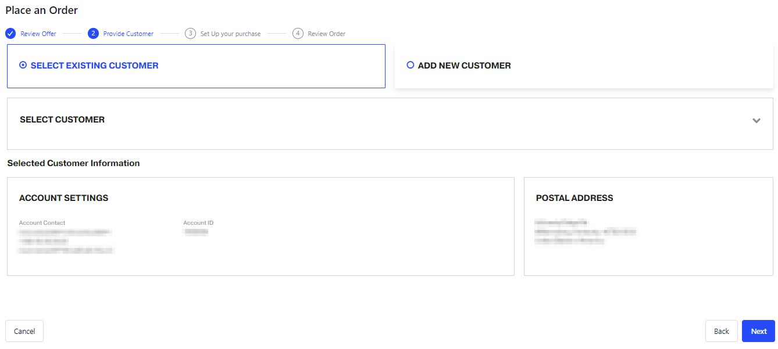This screenshot has width=778, height=349.
Task: Click the step 2 circle icon
Action: coord(93,33)
